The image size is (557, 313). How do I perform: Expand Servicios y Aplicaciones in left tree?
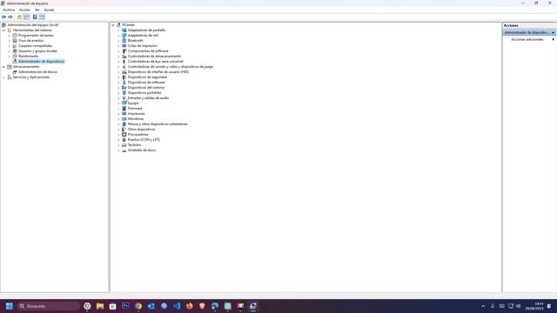coord(3,77)
